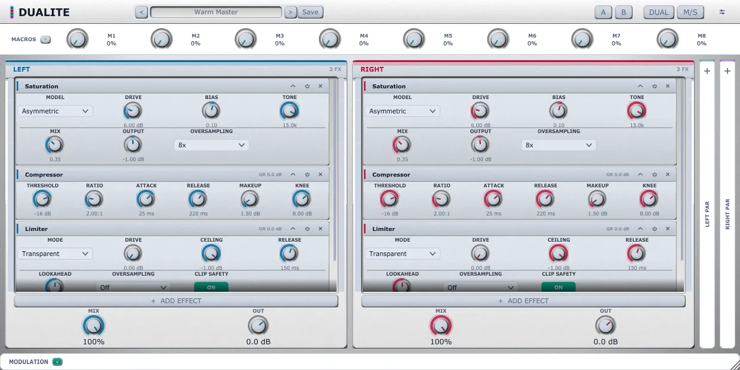The image size is (740, 370).
Task: Open the settings sliders icon at top right
Action: coord(722,12)
